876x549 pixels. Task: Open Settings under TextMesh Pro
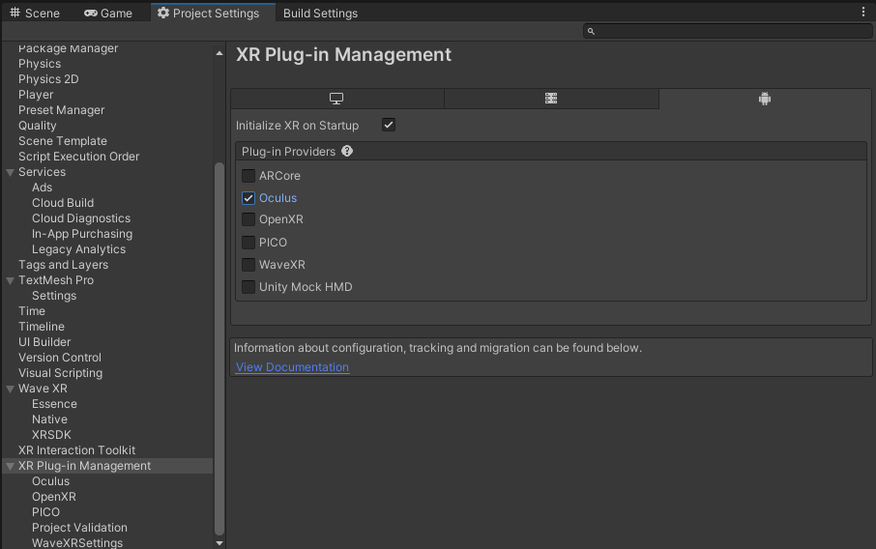(x=54, y=296)
